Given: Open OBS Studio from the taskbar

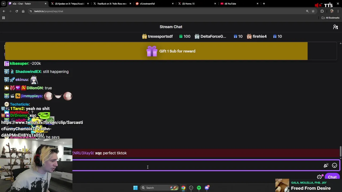Looking at the screenshot, I should click(191, 188).
